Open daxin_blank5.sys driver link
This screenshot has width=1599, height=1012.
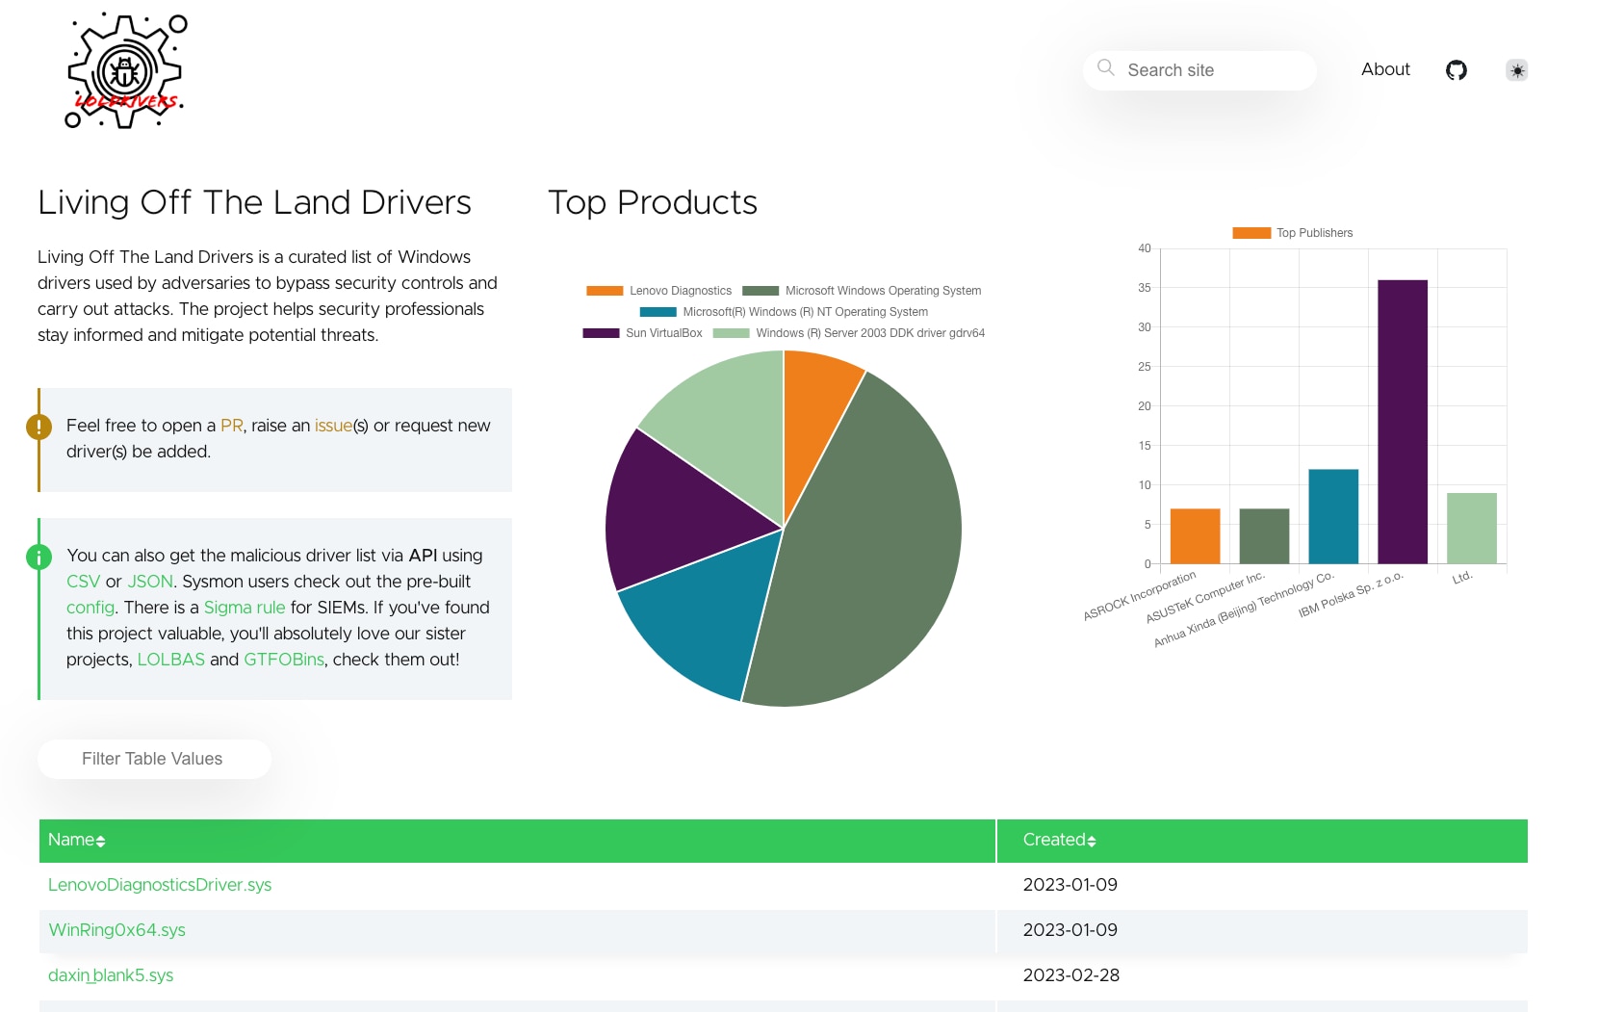point(111,975)
